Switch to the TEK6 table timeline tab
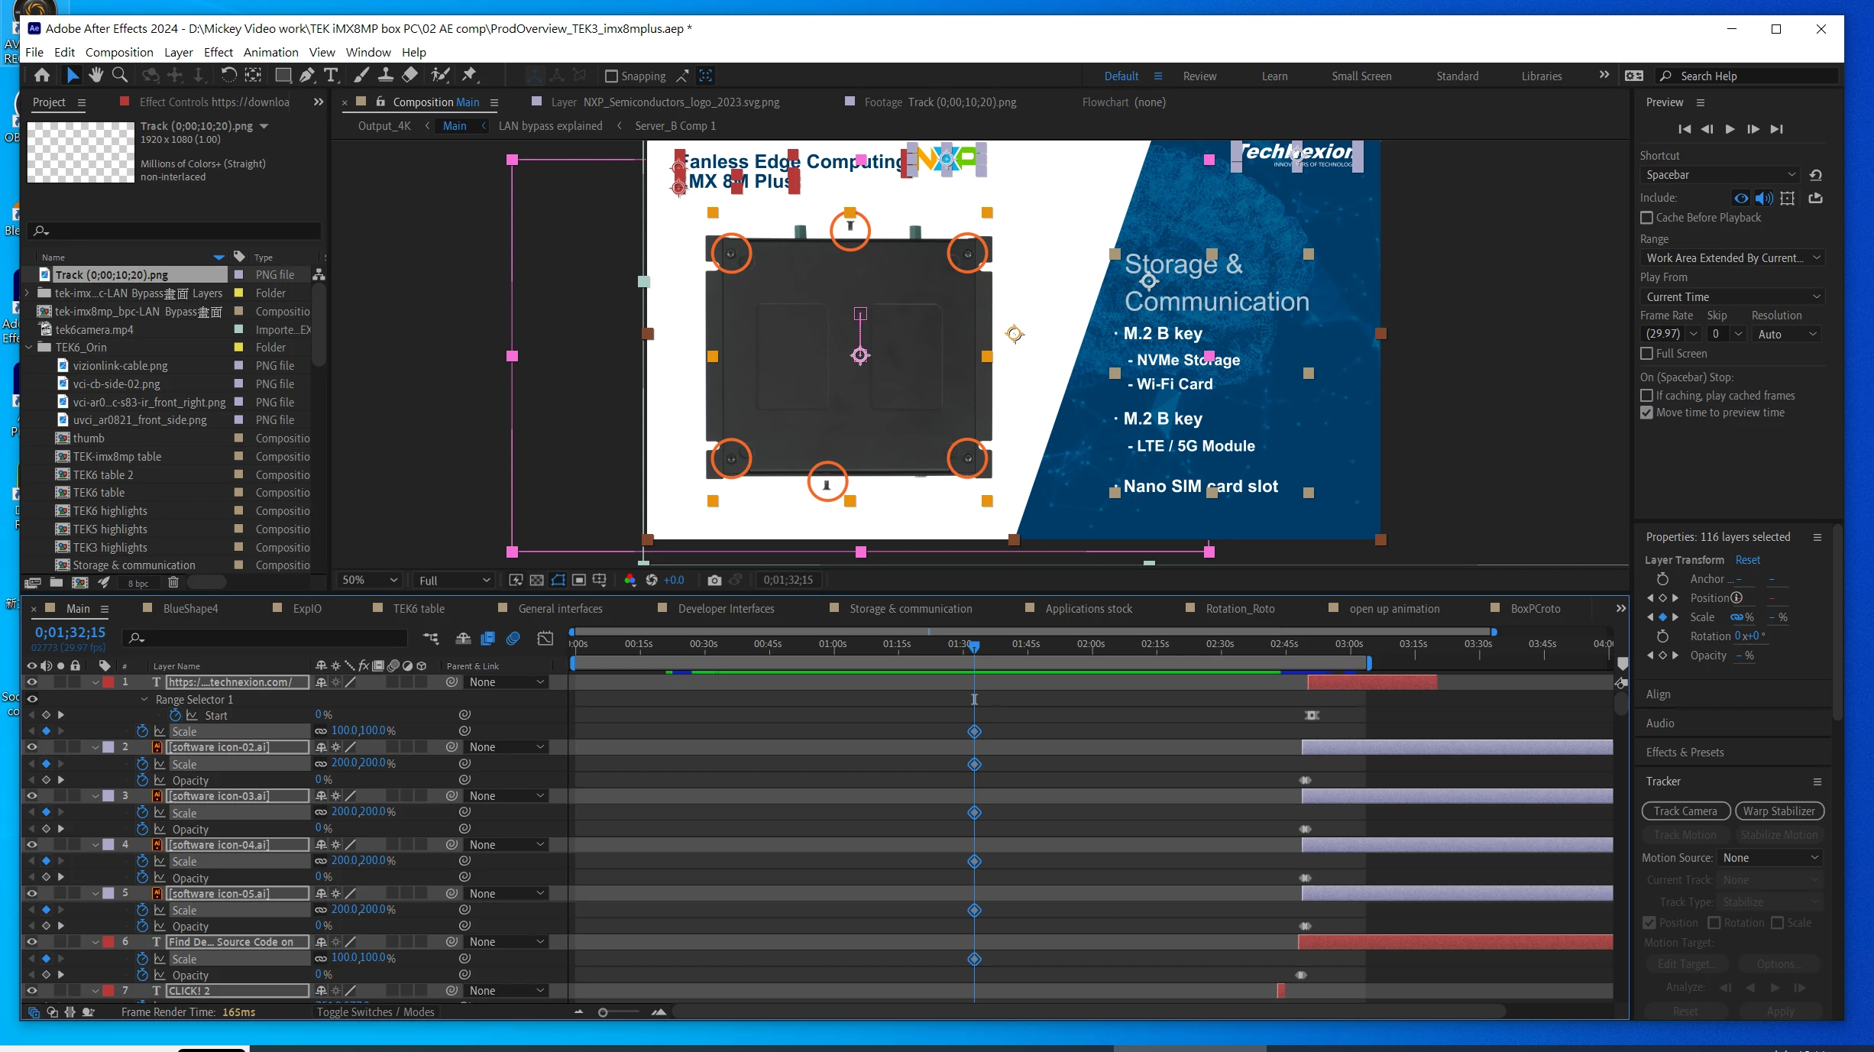The height and width of the screenshot is (1052, 1874). 418,609
